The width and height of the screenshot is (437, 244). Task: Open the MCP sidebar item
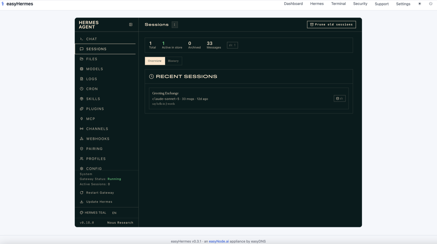105,119
